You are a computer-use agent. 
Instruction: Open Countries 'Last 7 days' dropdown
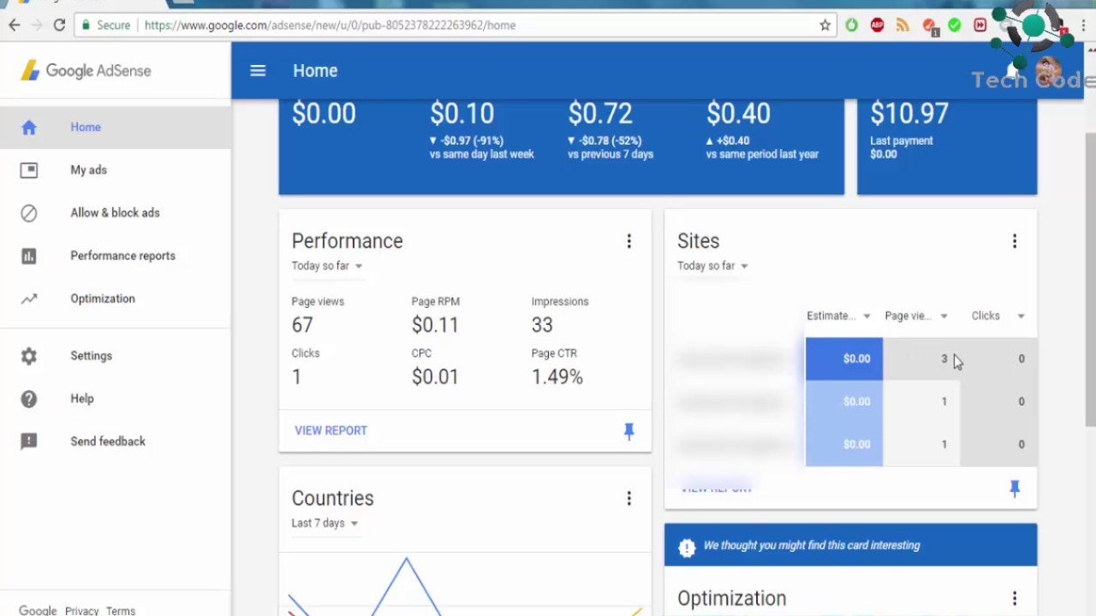pyautogui.click(x=325, y=524)
